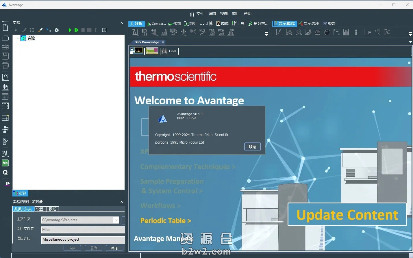Click the periodic table icon in XPS Knowledge
The width and height of the screenshot is (413, 258).
tap(152, 51)
